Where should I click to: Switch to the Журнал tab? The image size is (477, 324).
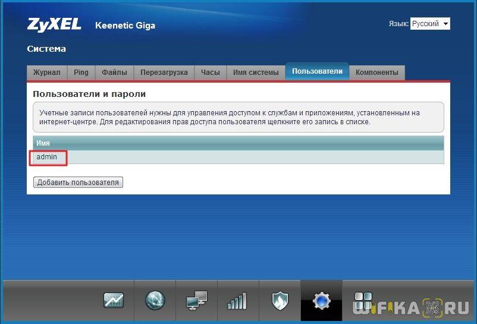point(46,73)
